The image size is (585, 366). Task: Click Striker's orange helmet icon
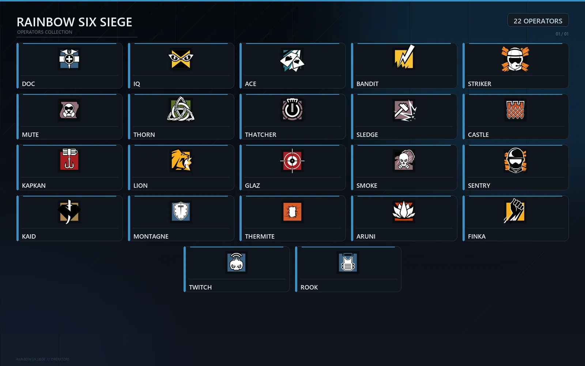(x=515, y=59)
